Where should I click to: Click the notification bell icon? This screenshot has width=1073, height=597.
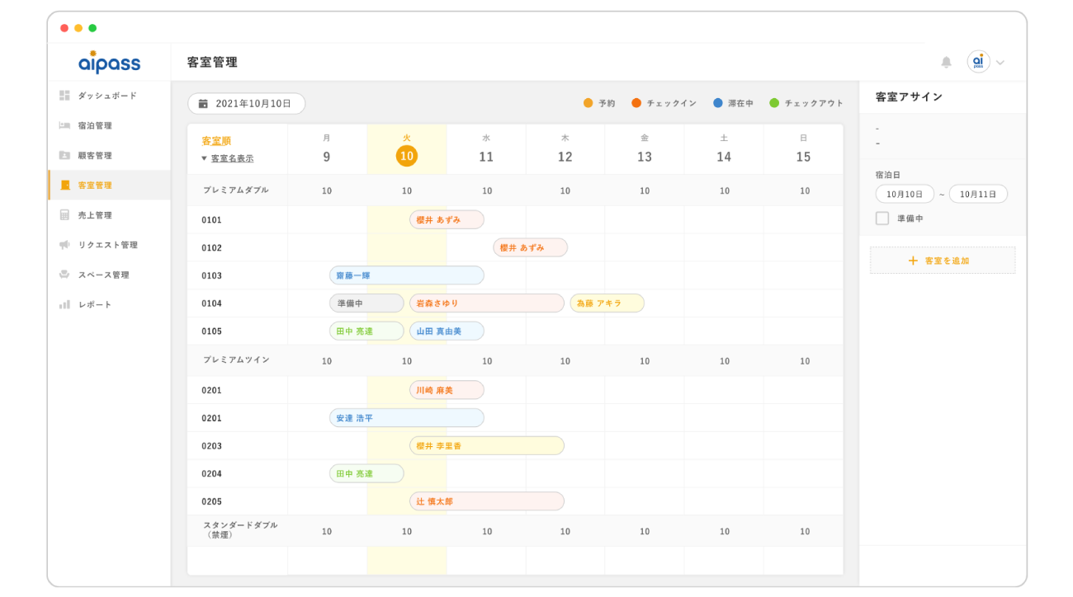pos(946,63)
